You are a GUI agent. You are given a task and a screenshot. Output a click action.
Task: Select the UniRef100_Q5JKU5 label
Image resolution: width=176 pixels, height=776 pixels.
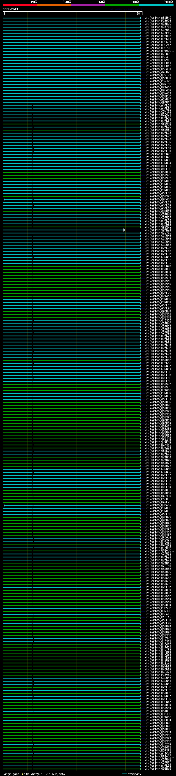(158, 96)
